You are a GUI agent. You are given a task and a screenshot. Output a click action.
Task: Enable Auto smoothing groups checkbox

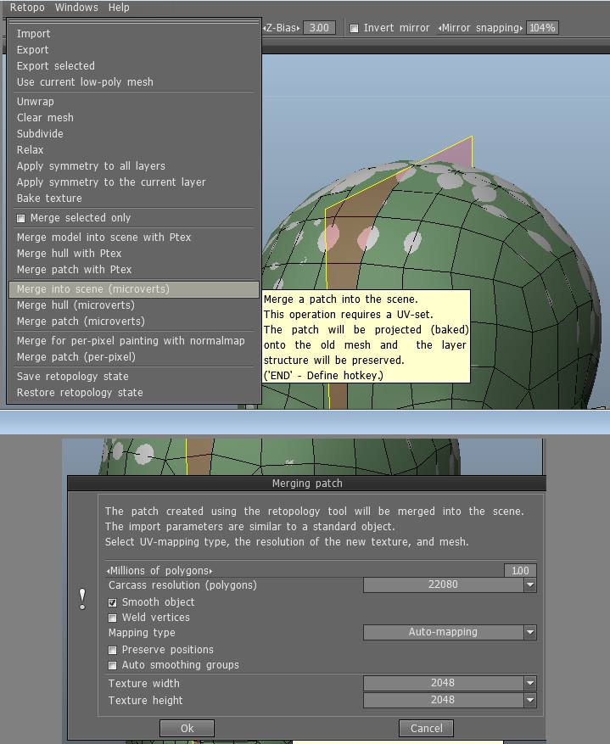click(x=113, y=665)
